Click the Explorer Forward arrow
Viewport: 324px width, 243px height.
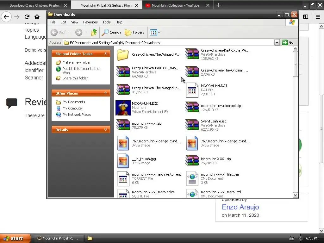point(79,32)
